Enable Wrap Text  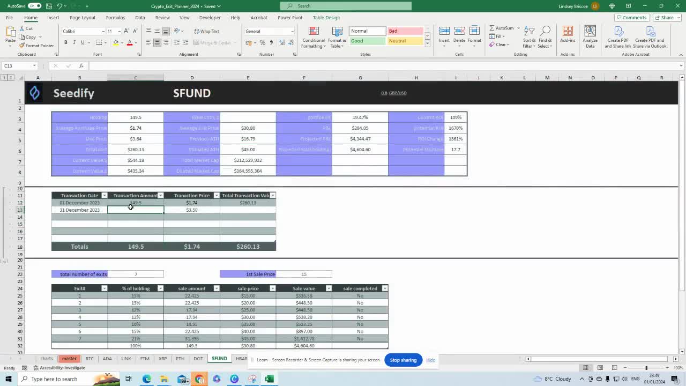click(206, 31)
